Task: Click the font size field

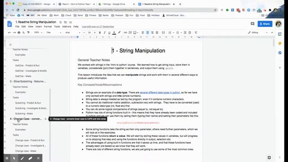Action: tap(90, 32)
